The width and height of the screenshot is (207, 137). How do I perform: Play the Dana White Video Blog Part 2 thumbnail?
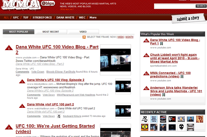point(115,60)
